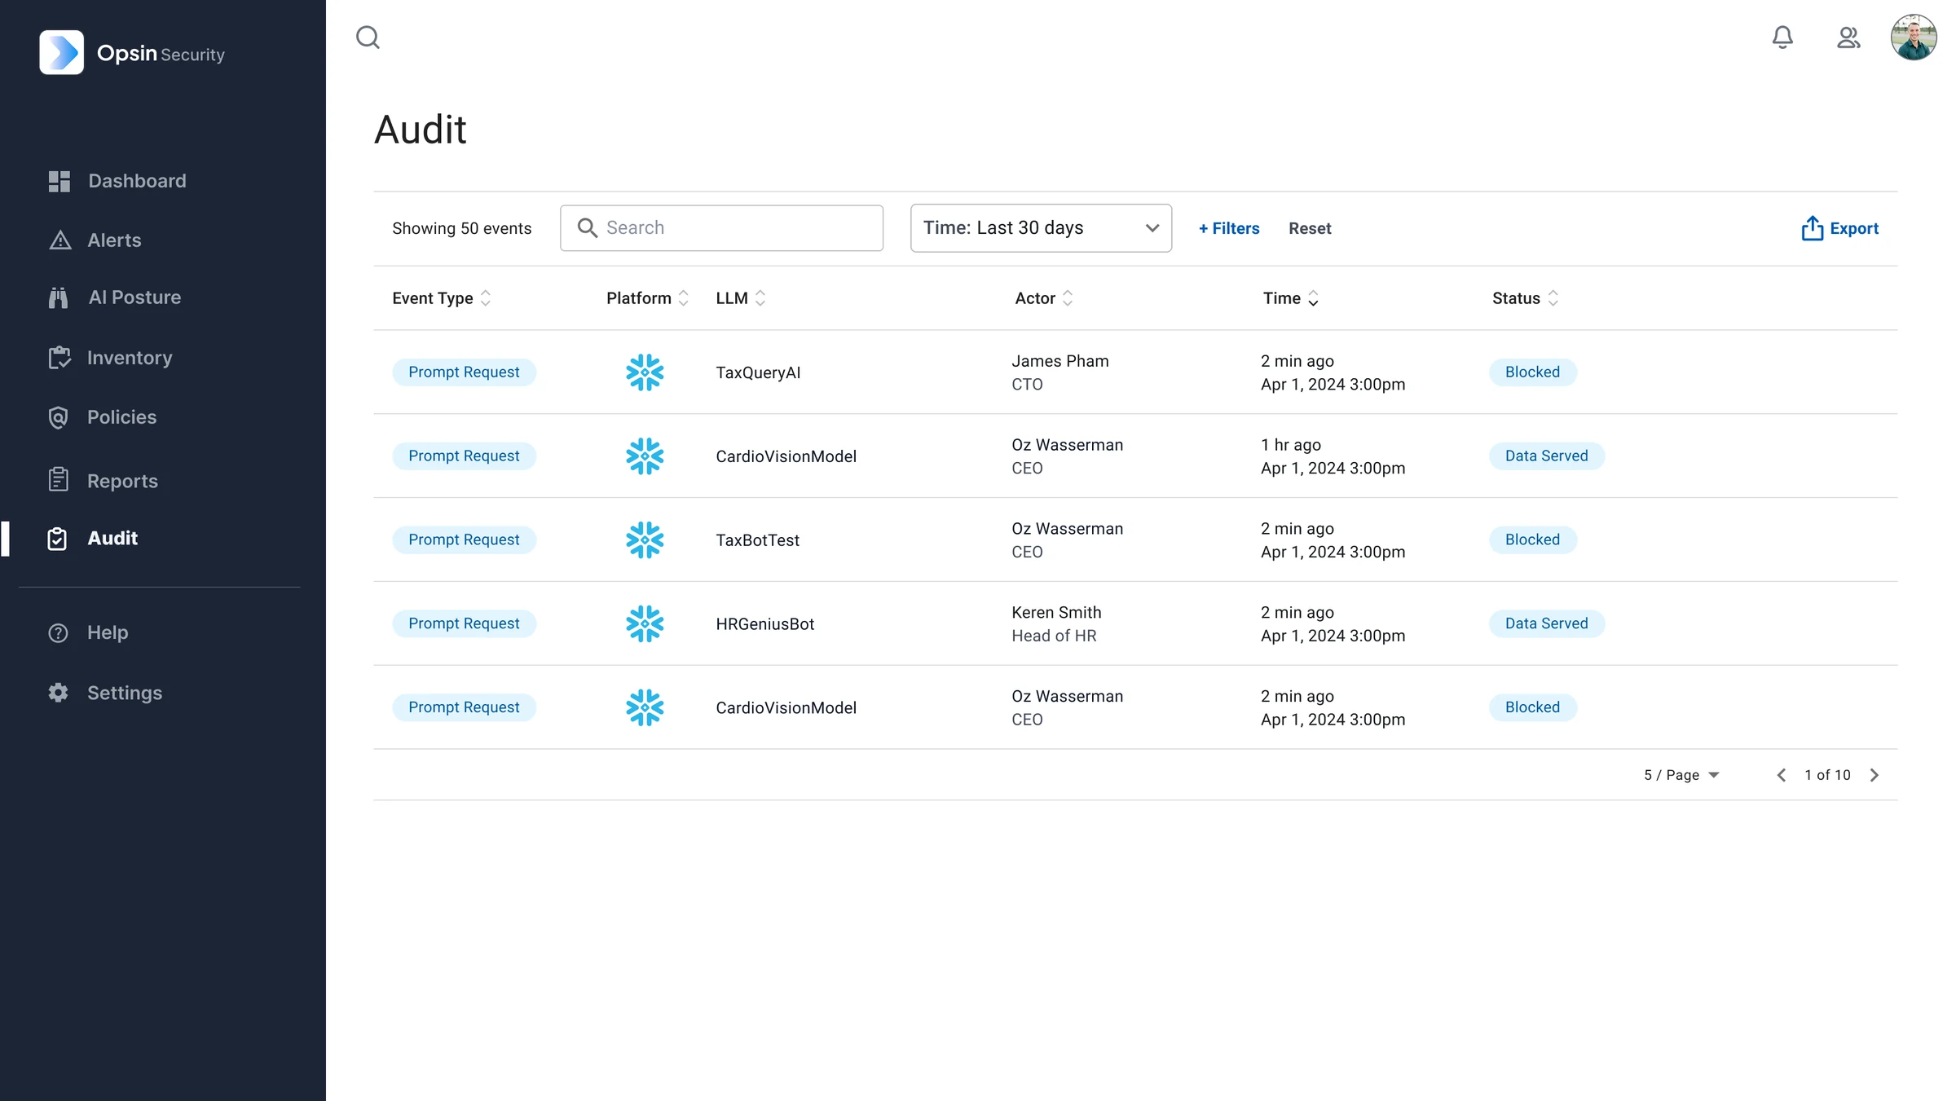
Task: Go to Dashboard in sidebar
Action: (137, 181)
